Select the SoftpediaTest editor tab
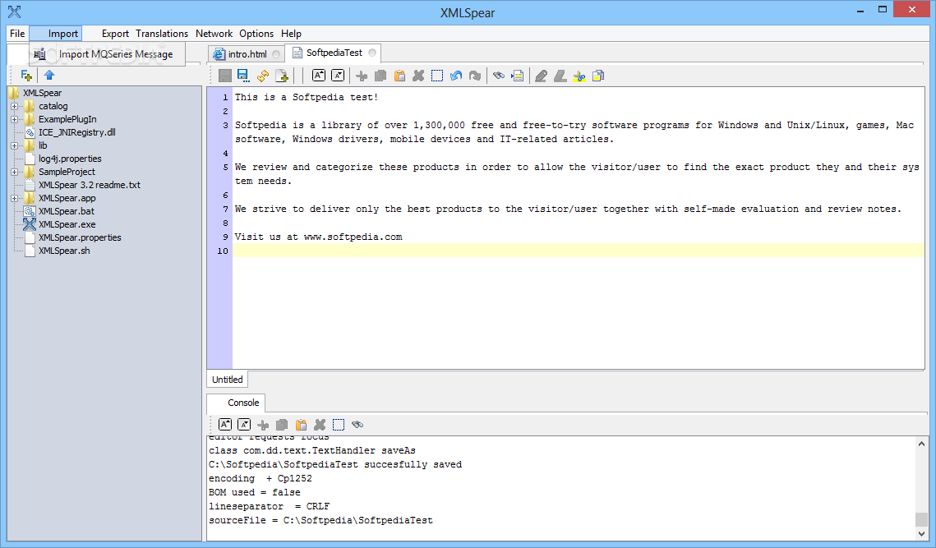 334,53
